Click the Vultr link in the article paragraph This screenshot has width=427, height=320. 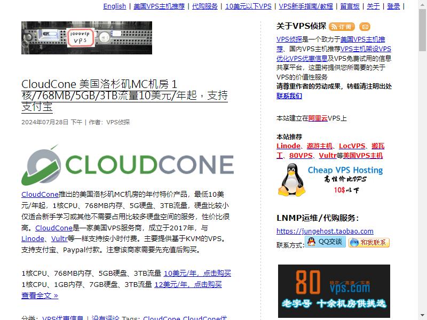pos(59,238)
